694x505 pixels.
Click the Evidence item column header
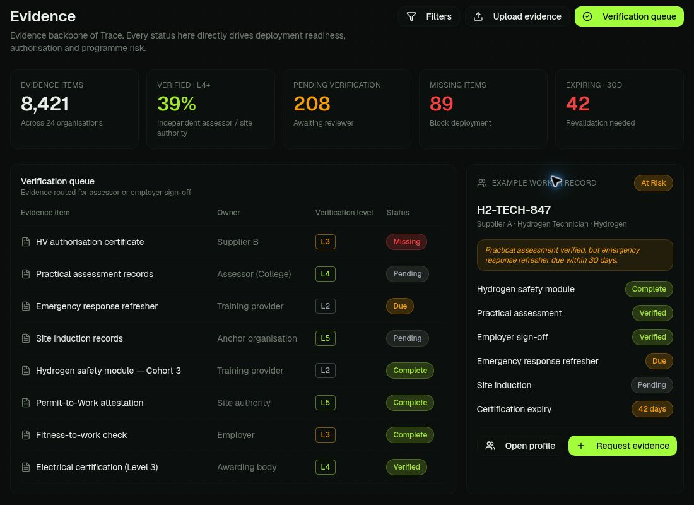[45, 213]
